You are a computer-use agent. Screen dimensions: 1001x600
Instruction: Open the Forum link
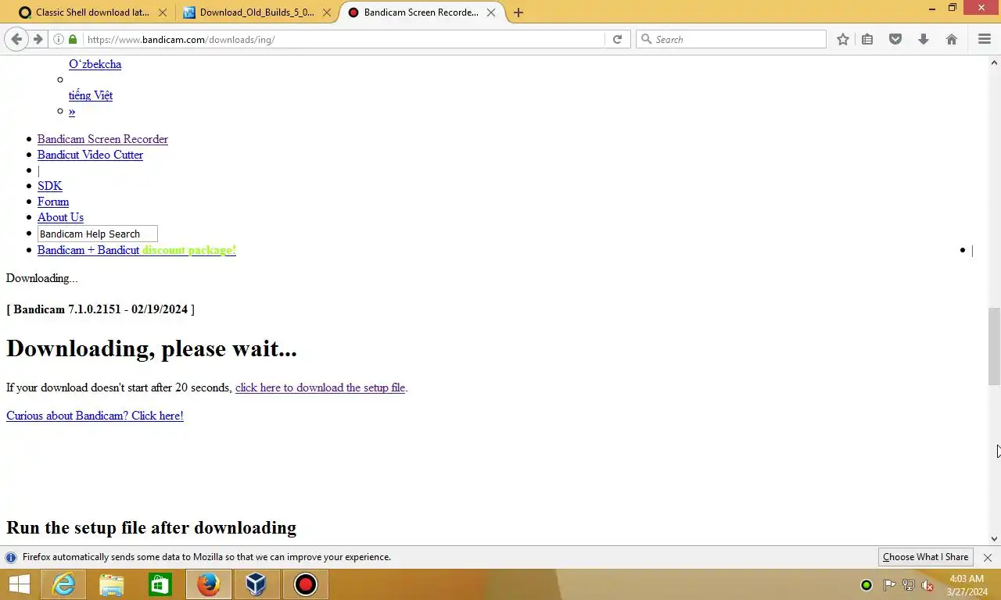pyautogui.click(x=53, y=202)
